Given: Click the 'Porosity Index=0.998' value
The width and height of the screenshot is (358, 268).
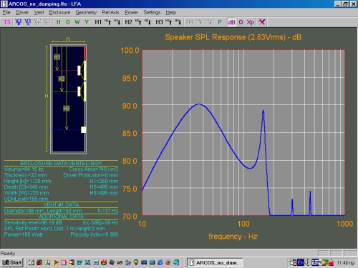Looking at the screenshot, I should coord(95,234).
